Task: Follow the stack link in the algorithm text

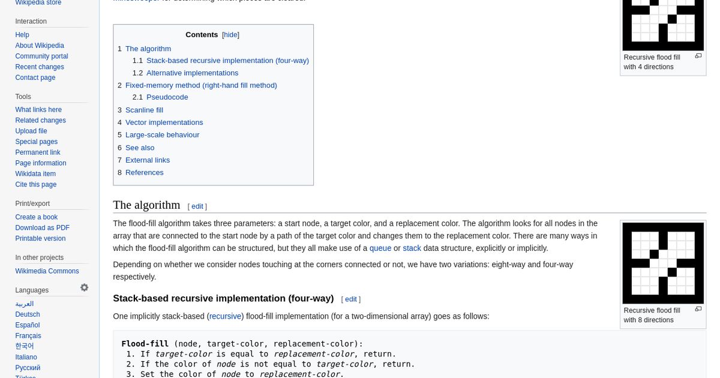Action: [x=412, y=248]
